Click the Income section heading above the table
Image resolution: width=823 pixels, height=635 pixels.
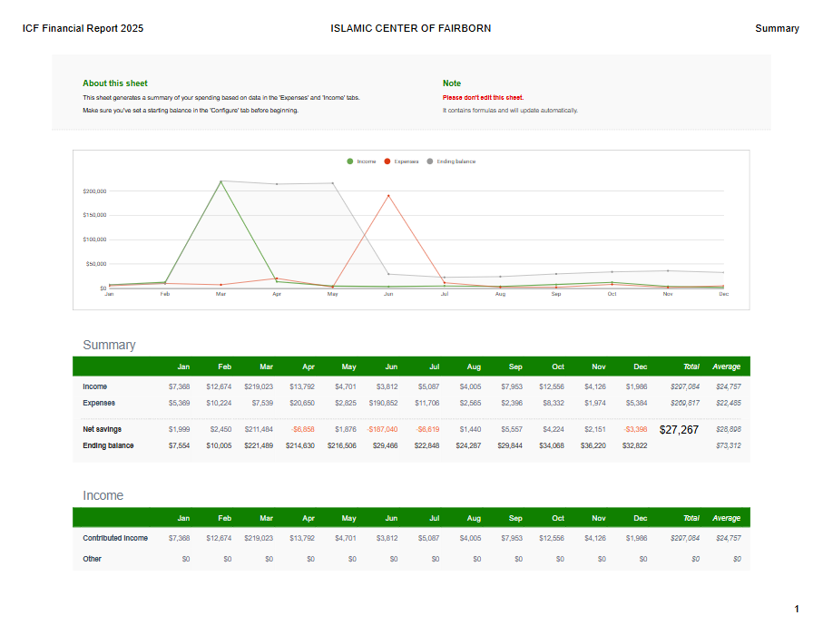(103, 495)
